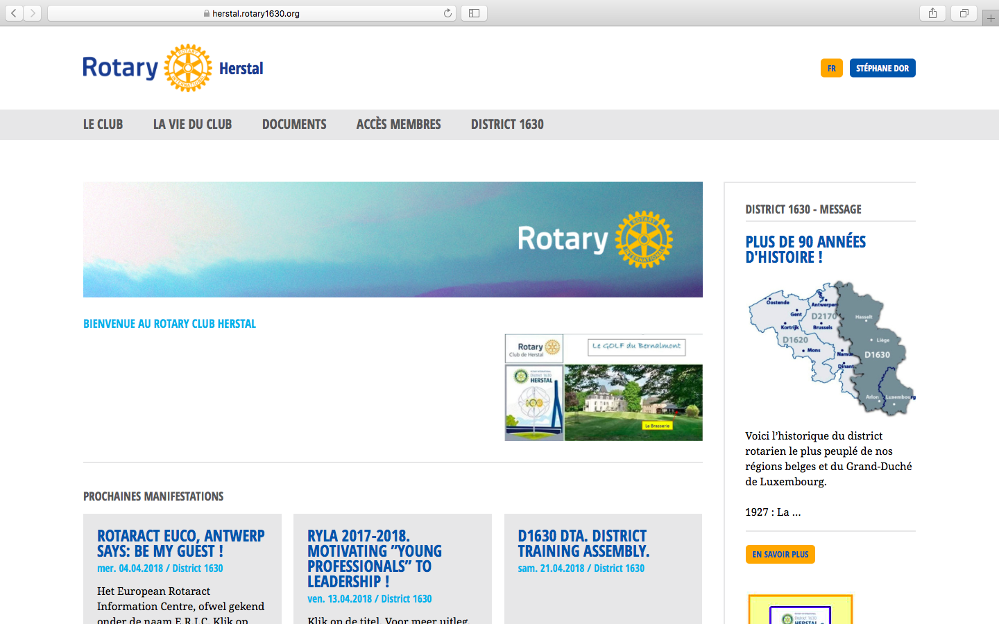Go forward with Safari forward arrow
Screen dimensions: 999x624
pos(33,13)
